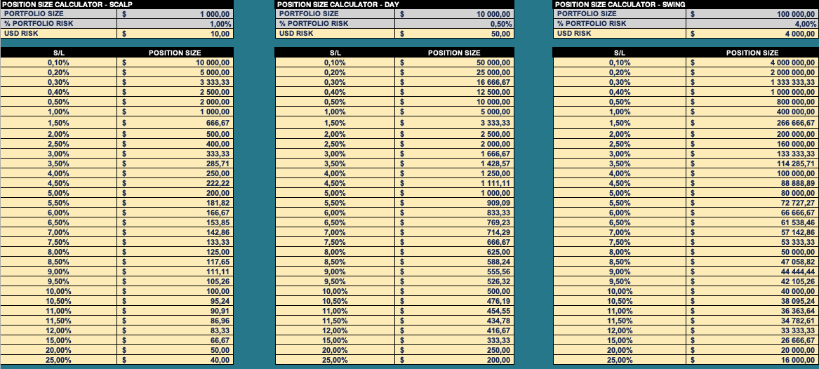Select the 20,00% S/L cell in Swing table
This screenshot has width=819, height=369.
[620, 350]
